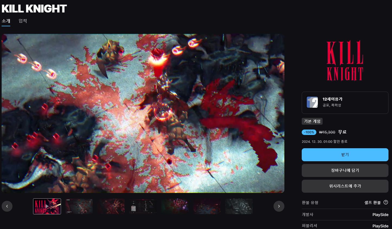
Task: Select the KILL KNIGHT trailer thumbnail
Action: click(x=47, y=206)
